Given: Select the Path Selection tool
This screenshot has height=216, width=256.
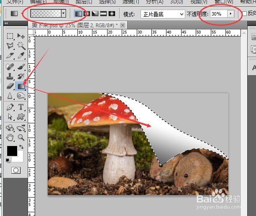Looking at the screenshot, I should click(x=10, y=117).
